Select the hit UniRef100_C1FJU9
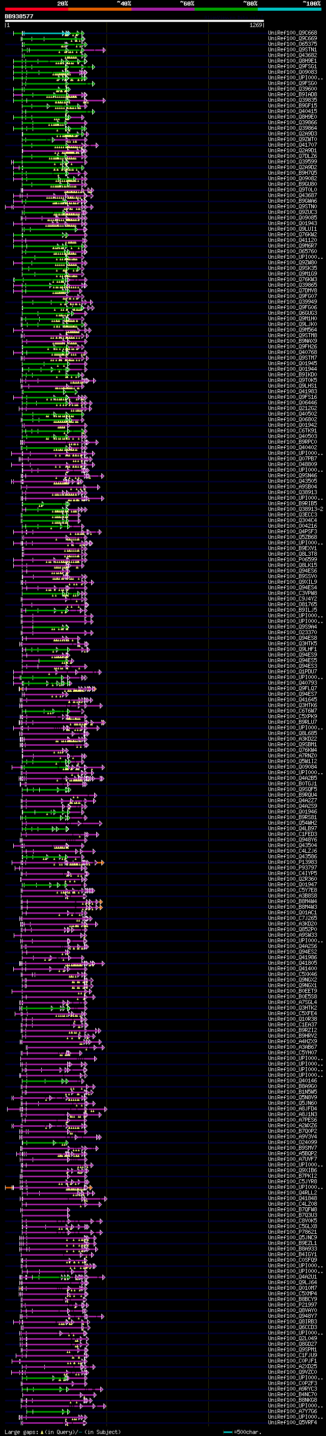The width and height of the screenshot is (326, 1436). pyautogui.click(x=292, y=1355)
